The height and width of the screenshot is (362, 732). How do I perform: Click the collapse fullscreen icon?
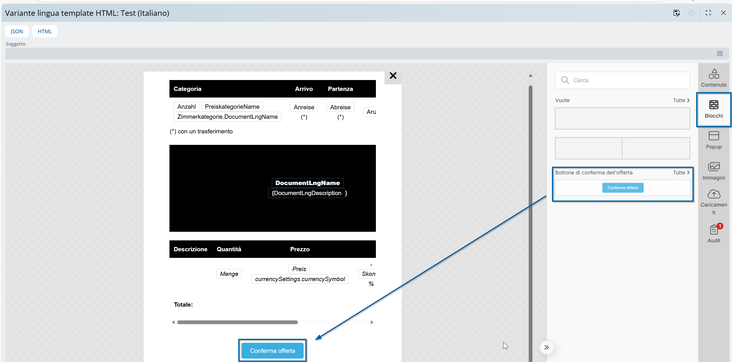(x=708, y=13)
